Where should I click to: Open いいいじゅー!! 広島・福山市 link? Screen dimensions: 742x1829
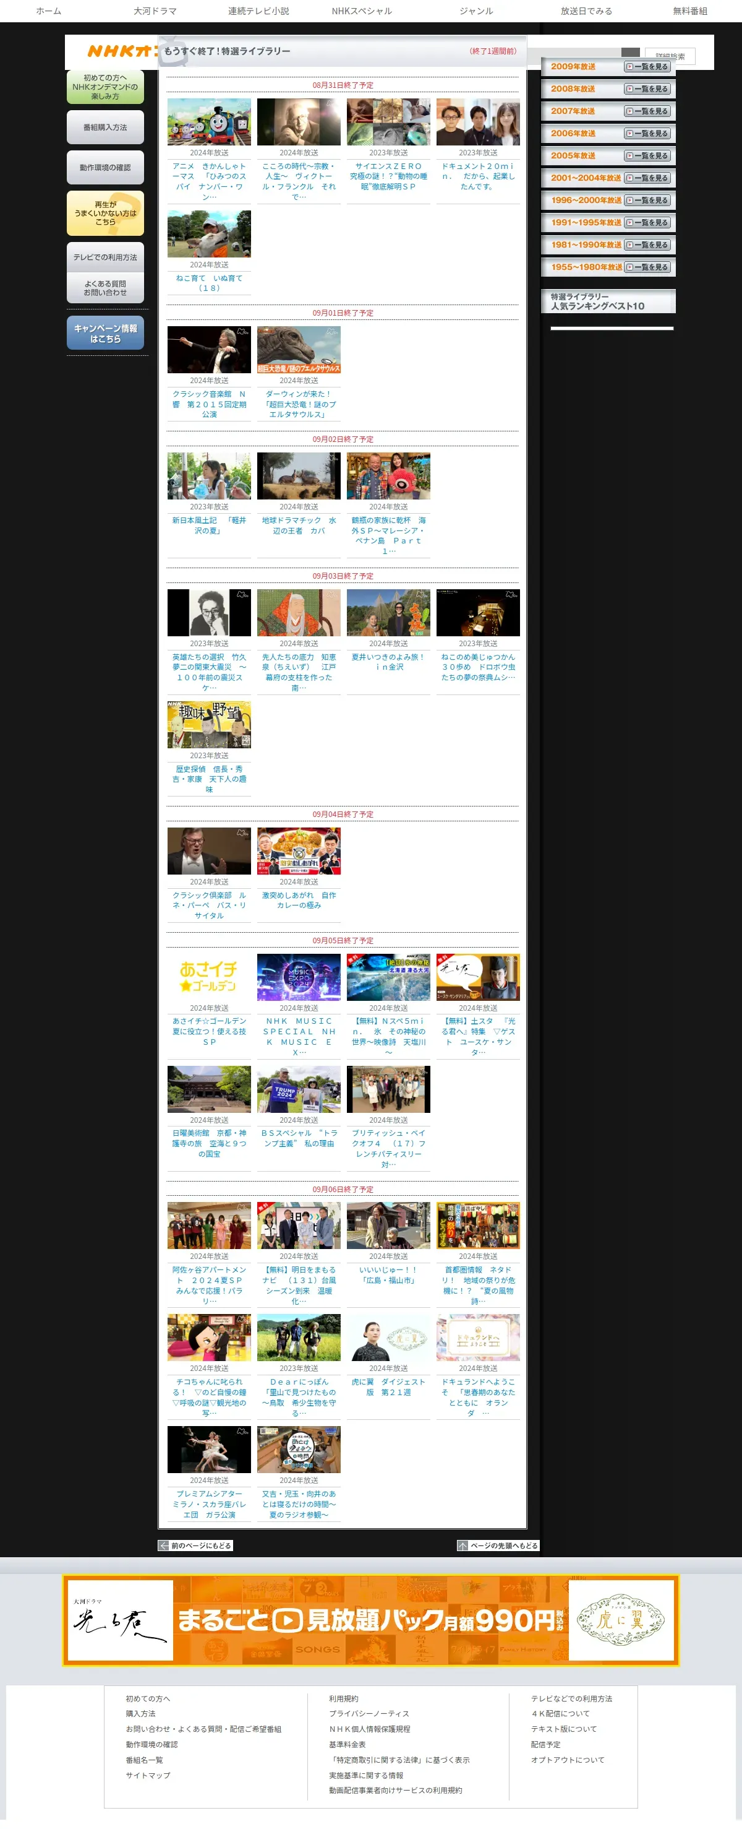[388, 1275]
